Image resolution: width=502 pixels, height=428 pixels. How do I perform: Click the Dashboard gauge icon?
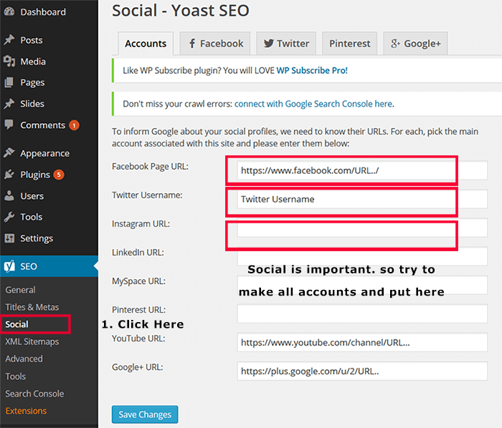(x=9, y=12)
